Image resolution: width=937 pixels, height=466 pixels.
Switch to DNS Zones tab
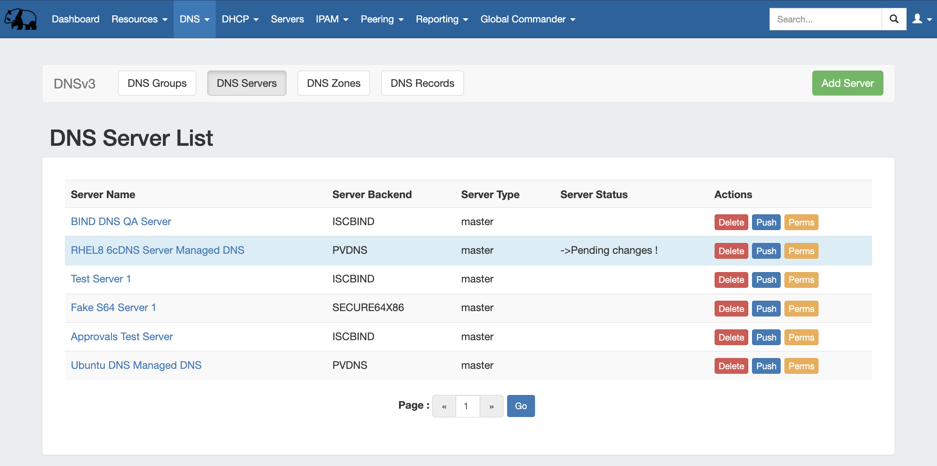(x=333, y=83)
